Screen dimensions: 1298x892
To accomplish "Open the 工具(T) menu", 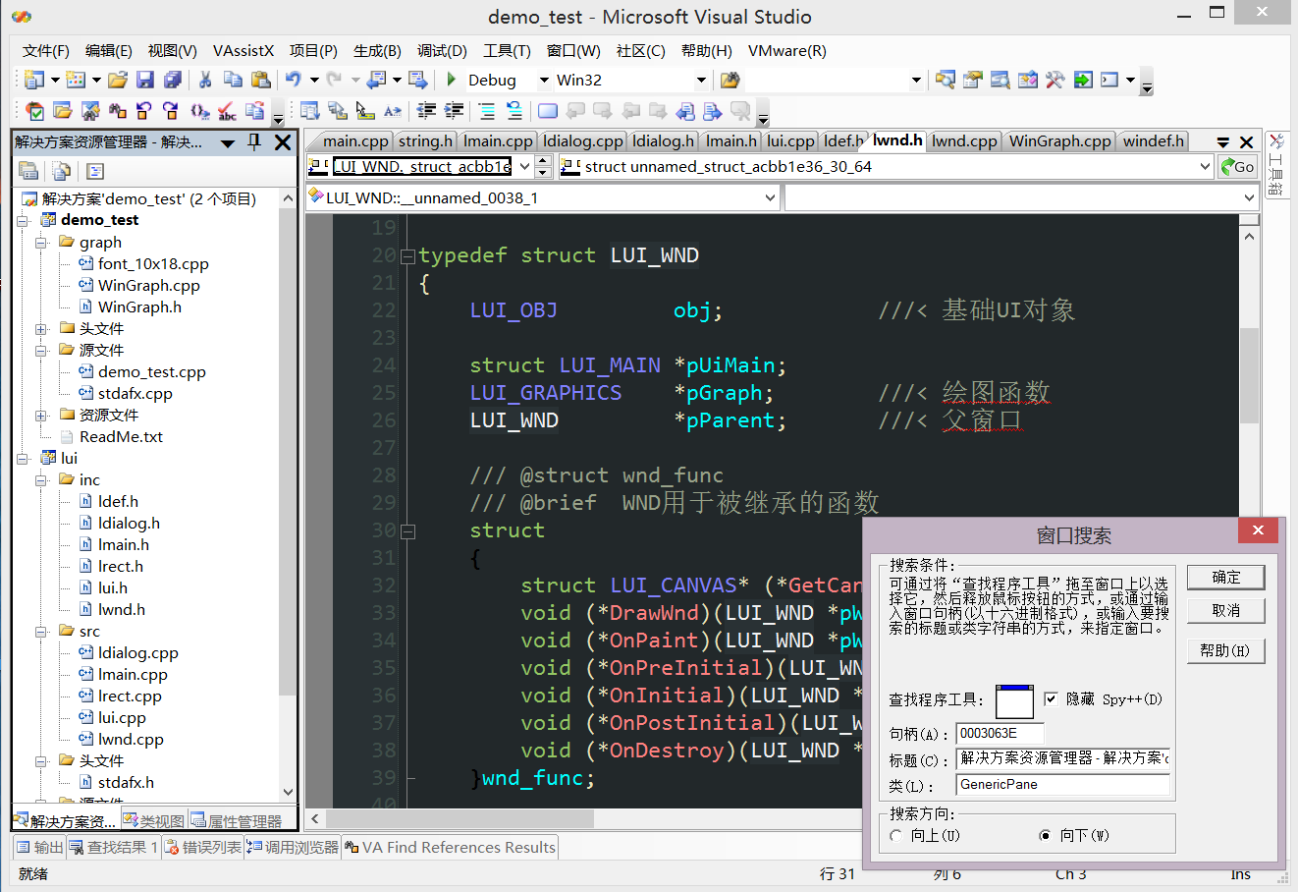I will click(x=507, y=51).
